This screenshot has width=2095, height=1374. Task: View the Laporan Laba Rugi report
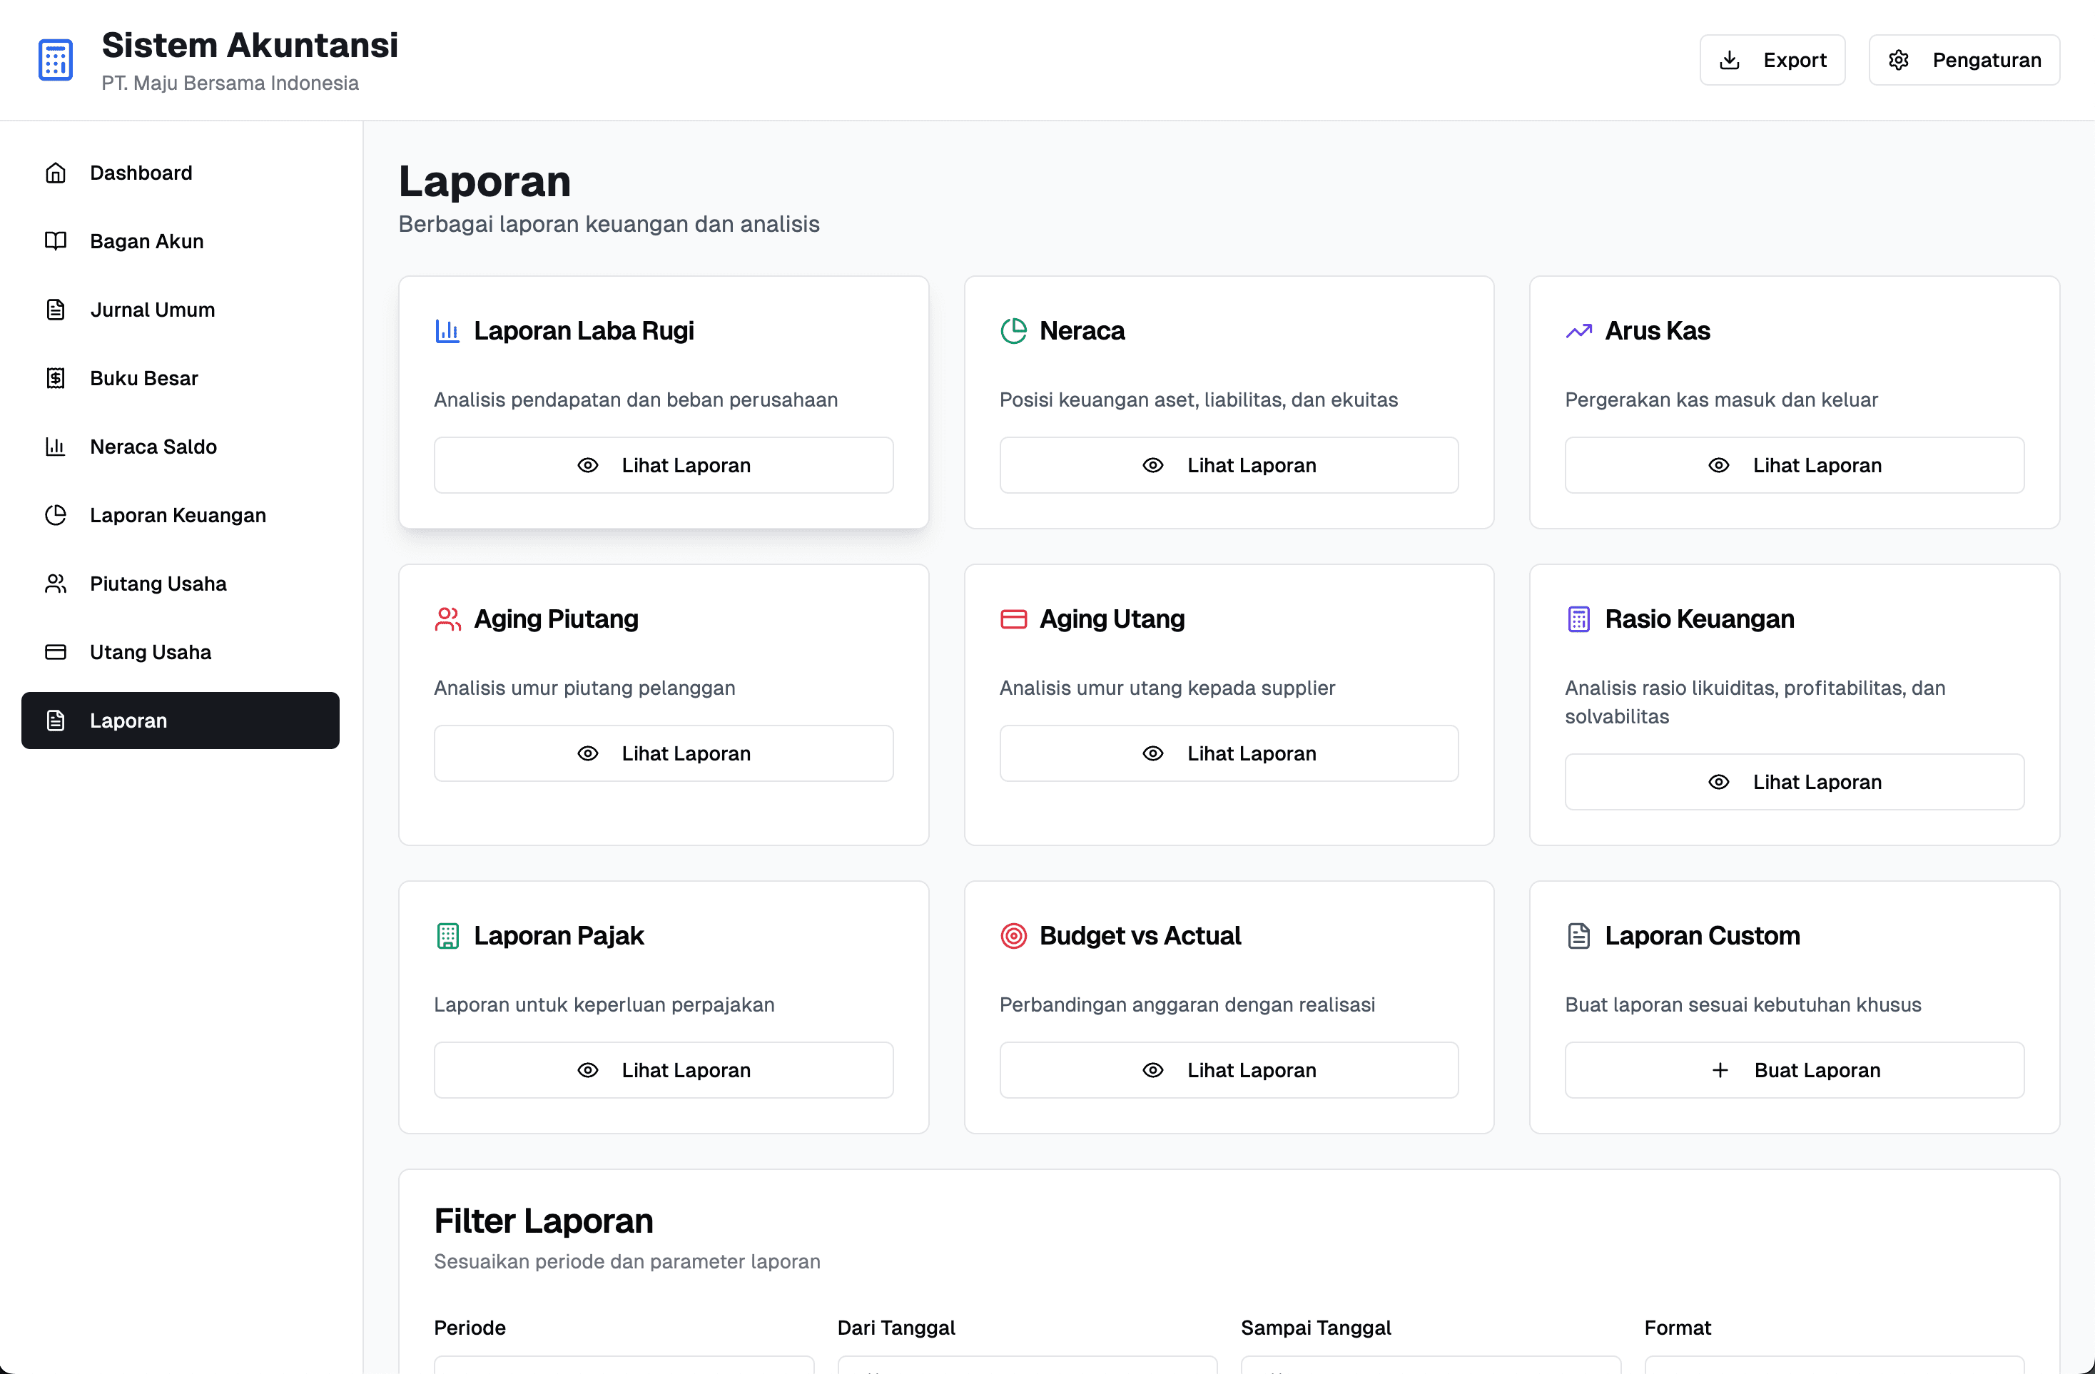point(664,466)
